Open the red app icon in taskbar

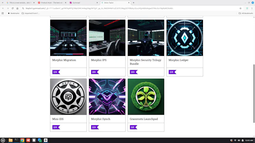coord(28,140)
